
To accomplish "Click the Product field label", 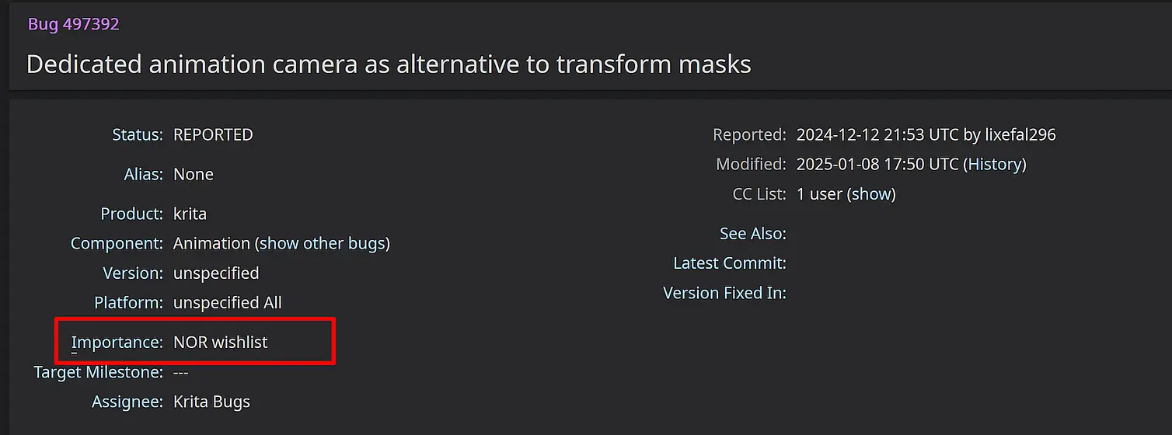I will click(x=131, y=214).
